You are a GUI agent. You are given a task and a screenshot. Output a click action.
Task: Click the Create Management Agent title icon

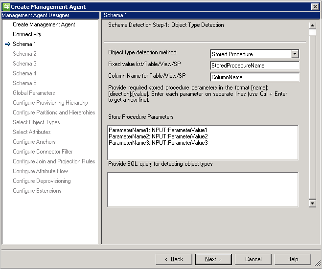coord(6,6)
